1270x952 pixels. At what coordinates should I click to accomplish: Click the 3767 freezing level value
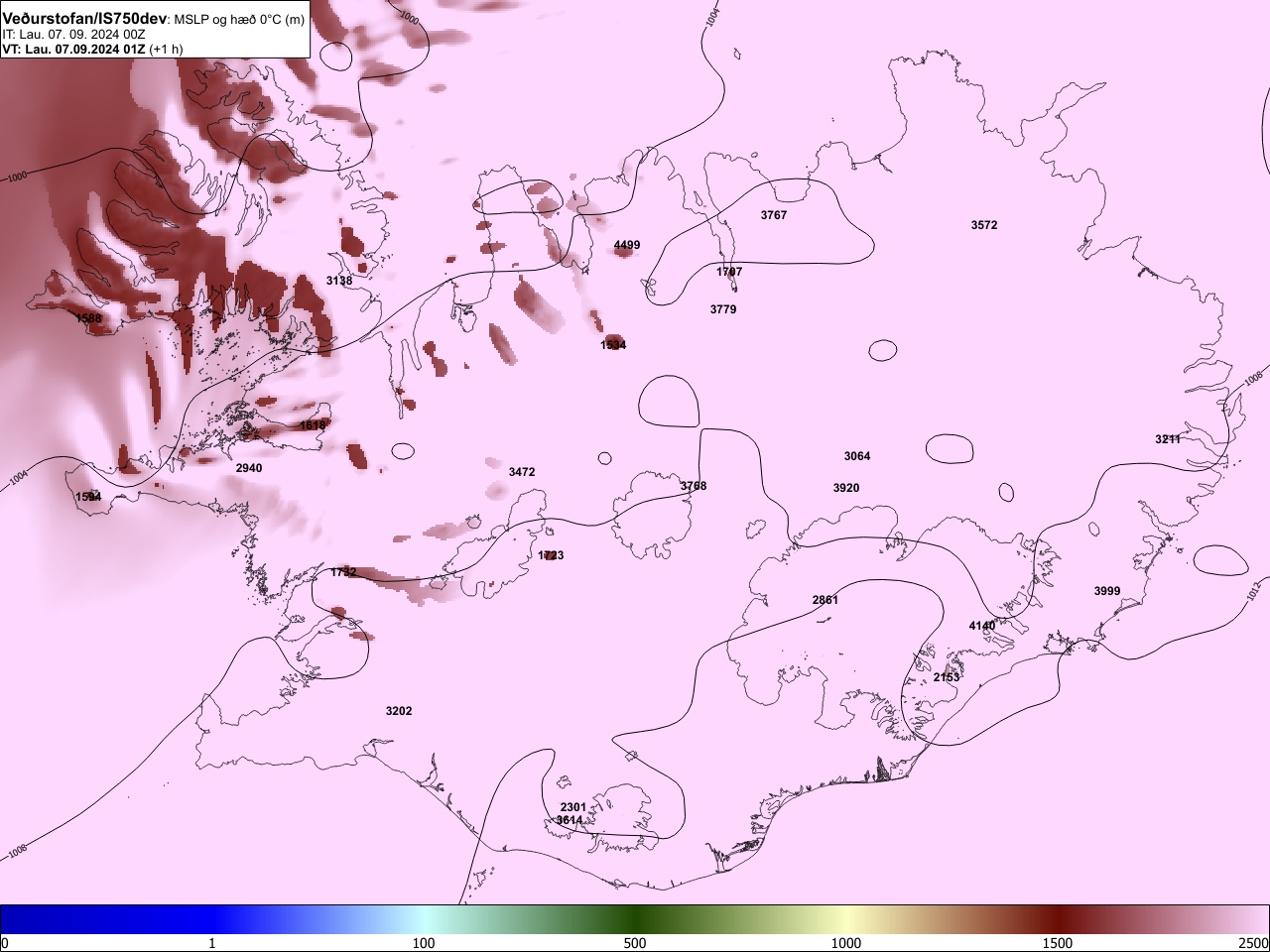click(x=774, y=215)
